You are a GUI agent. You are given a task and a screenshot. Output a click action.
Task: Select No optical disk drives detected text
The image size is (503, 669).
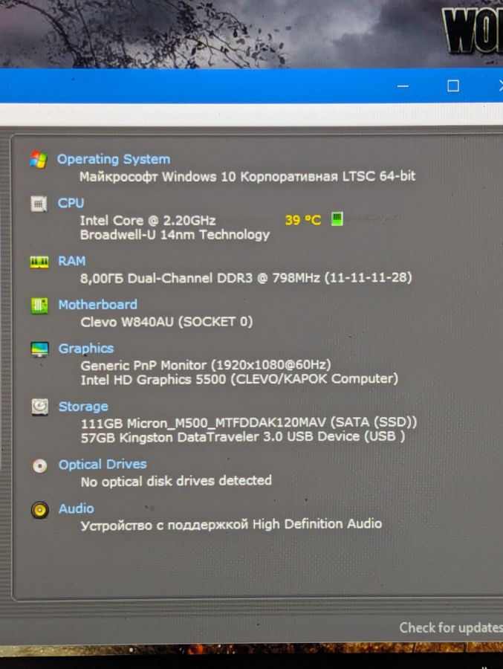pyautogui.click(x=176, y=481)
